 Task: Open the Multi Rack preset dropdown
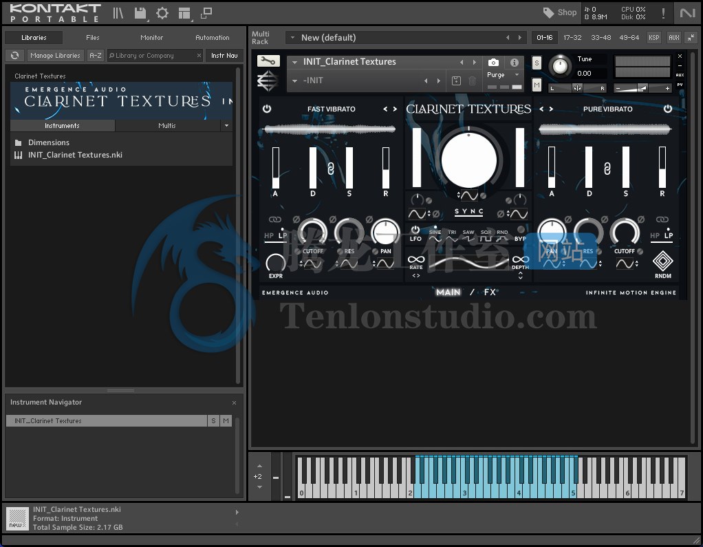tap(293, 38)
